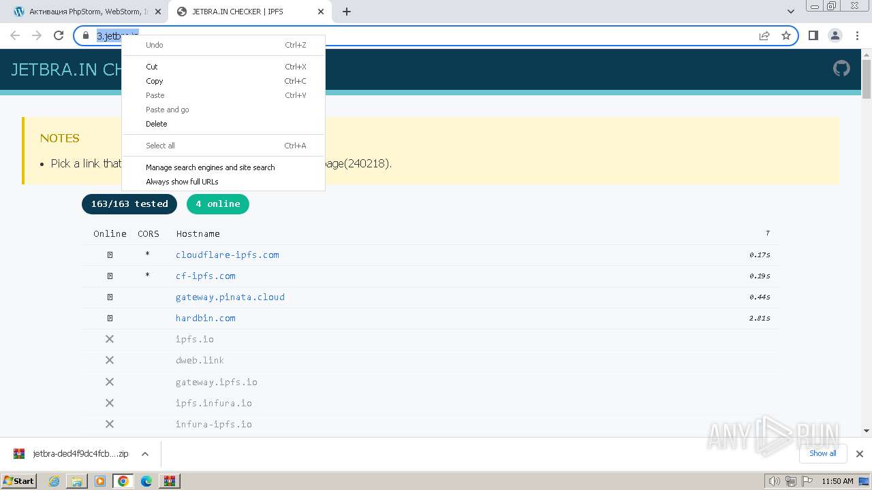The width and height of the screenshot is (872, 490).
Task: Open Microsoft Edge from the taskbar
Action: (146, 481)
